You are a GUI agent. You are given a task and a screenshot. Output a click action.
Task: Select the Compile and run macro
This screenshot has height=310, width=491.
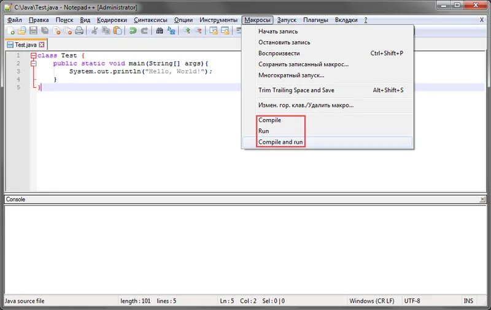click(x=328, y=142)
